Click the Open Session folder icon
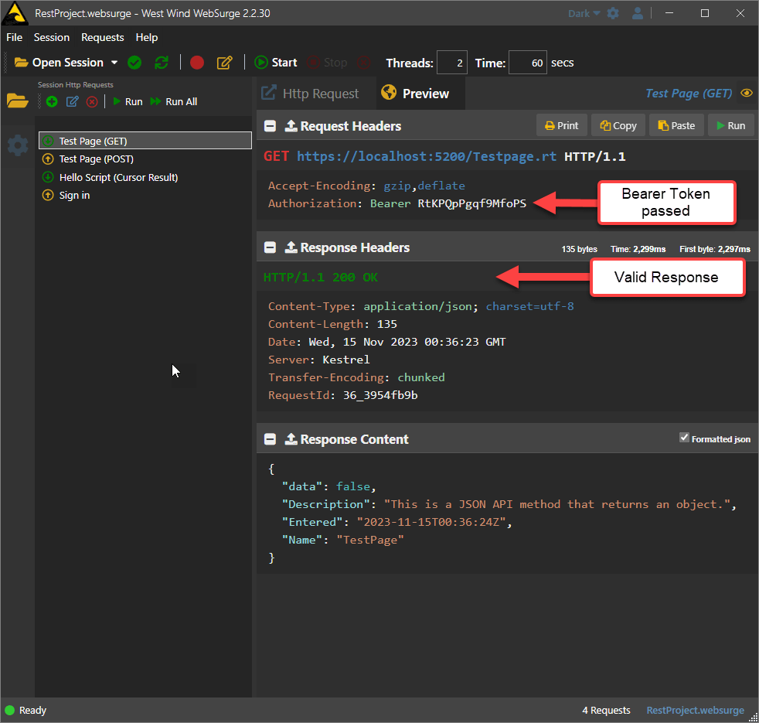Screen dimensions: 759x723 coord(21,63)
